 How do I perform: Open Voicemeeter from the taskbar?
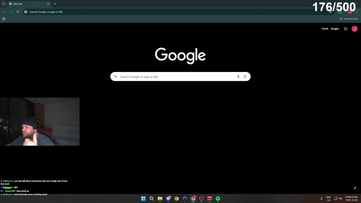point(210,198)
